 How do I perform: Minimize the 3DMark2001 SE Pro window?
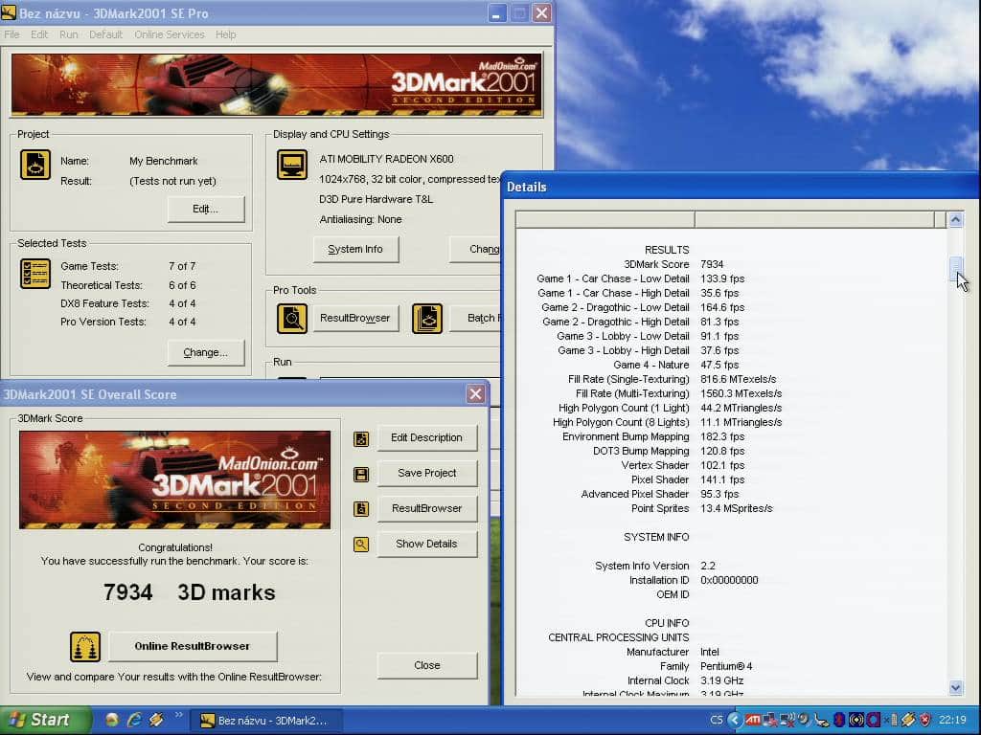point(497,13)
